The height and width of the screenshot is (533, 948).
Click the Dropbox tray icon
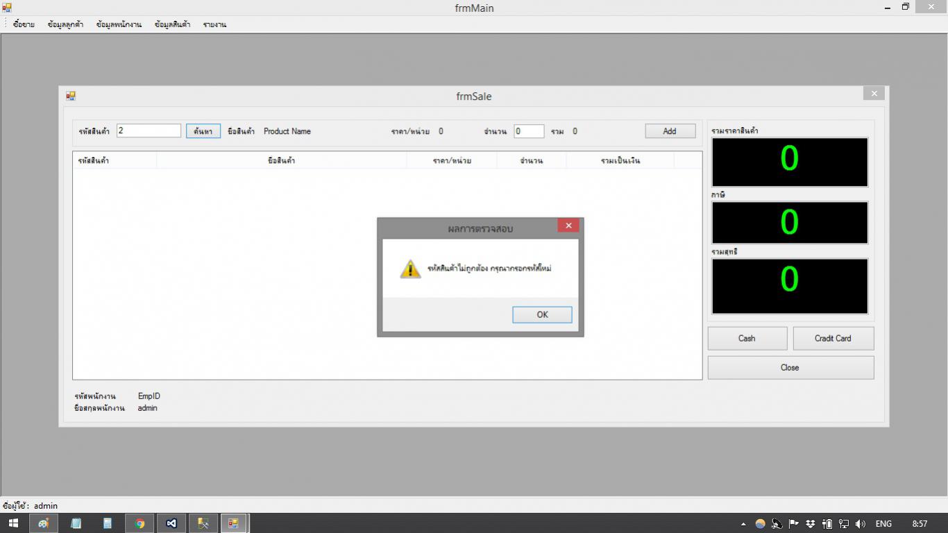[x=810, y=524]
